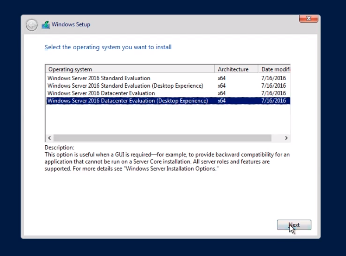Click the back arrow button

click(x=31, y=25)
